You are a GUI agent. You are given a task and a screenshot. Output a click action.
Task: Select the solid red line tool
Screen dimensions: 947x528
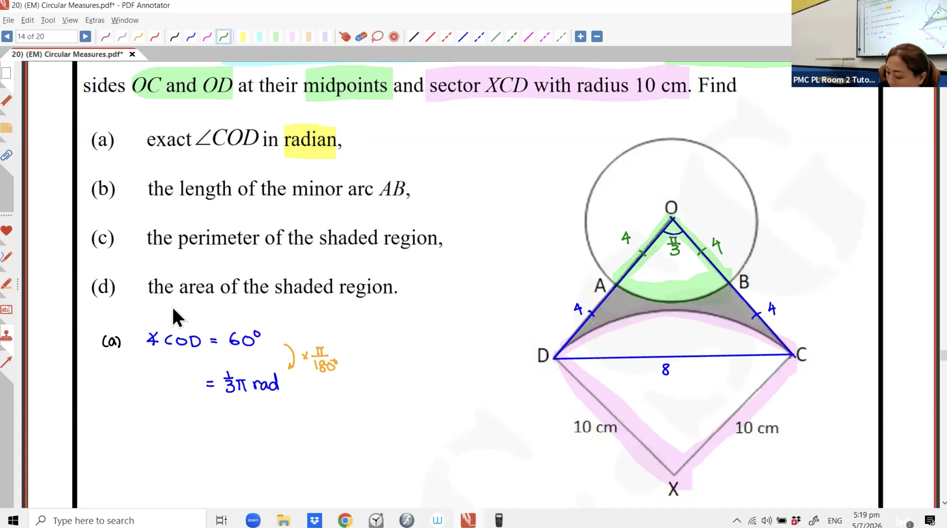430,37
